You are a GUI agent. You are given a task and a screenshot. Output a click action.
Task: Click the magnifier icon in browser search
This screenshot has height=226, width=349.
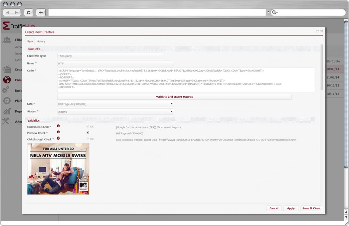click(x=274, y=12)
